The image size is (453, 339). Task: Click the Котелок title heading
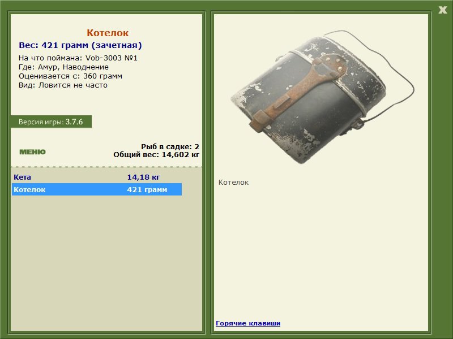(108, 33)
